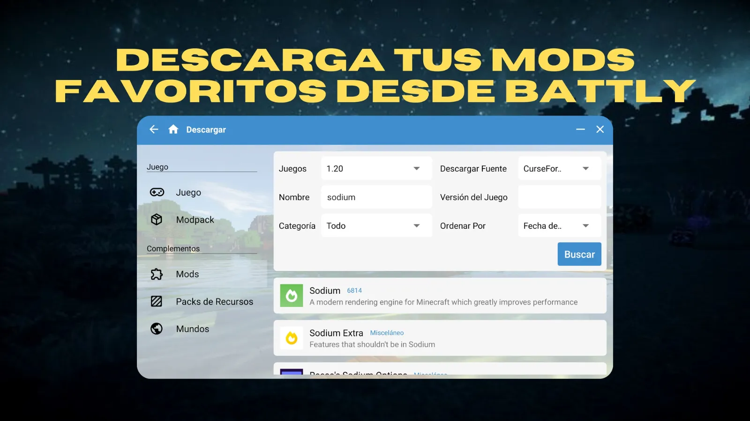Click the Misceláneo category link on Sodium Extra
Viewport: 750px width, 421px height.
[387, 333]
